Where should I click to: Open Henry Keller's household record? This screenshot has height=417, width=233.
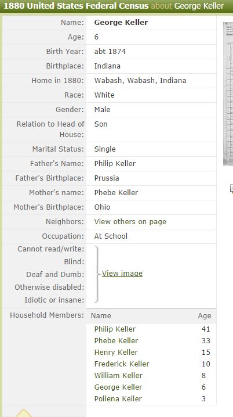[116, 353]
